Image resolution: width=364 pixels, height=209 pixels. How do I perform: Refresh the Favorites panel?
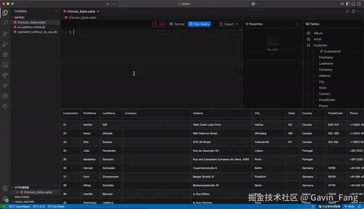pos(298,24)
